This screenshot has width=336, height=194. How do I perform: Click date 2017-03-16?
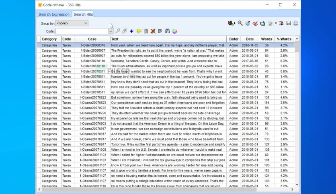point(250,61)
